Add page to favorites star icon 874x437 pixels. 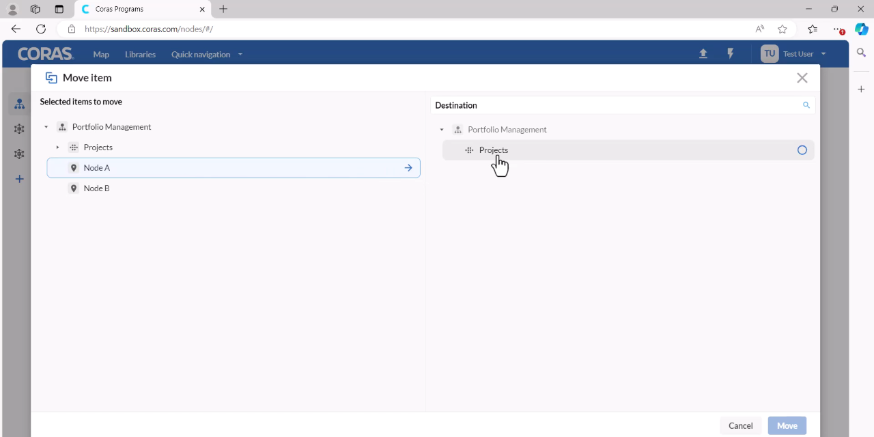pos(783,29)
